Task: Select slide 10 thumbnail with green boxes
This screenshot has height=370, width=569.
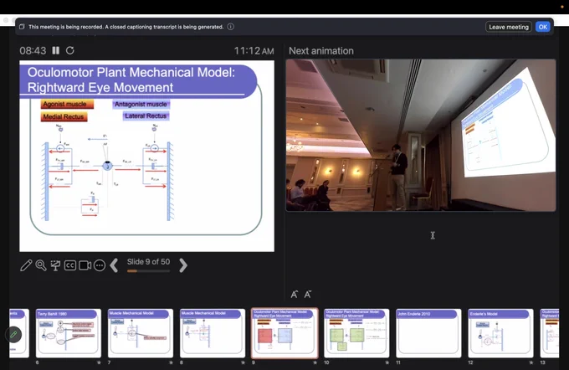Action: (x=356, y=333)
